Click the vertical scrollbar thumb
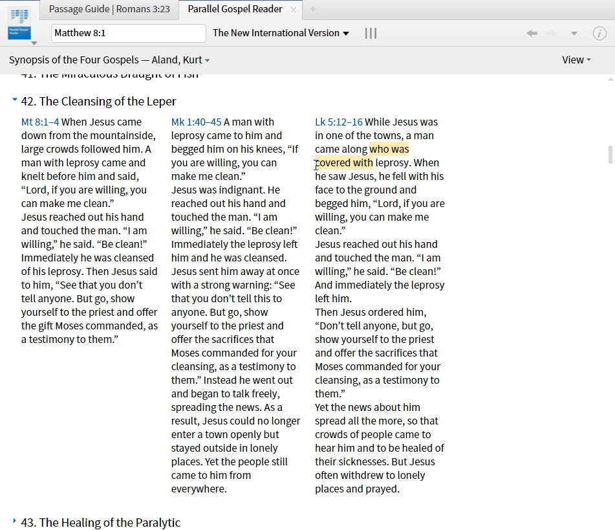615x530 pixels. (610, 154)
